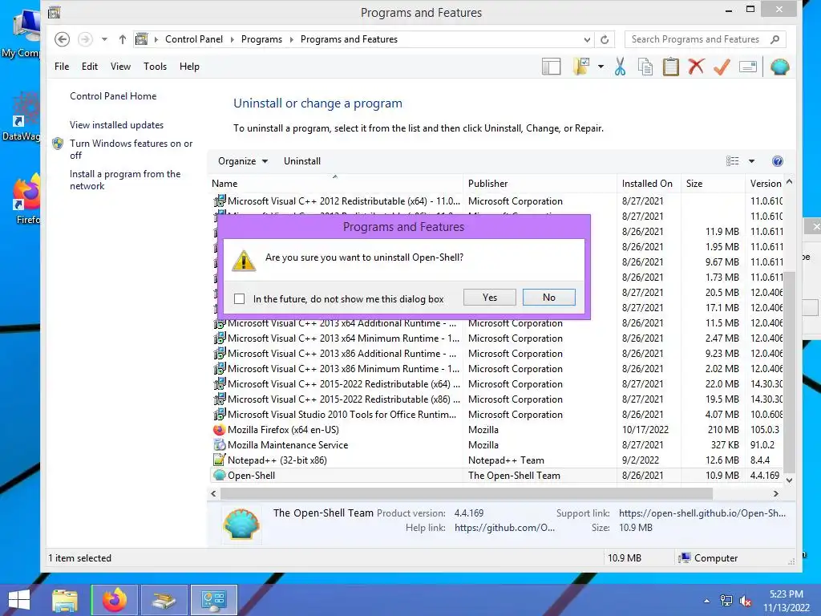Click the horizontal scrollbar thumb
This screenshot has height=616, width=821.
(x=467, y=493)
